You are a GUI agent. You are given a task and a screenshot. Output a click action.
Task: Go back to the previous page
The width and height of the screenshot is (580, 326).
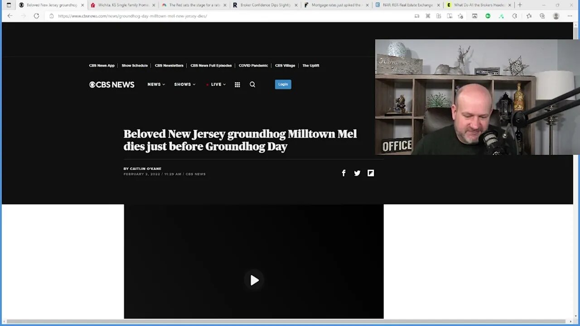[x=10, y=16]
